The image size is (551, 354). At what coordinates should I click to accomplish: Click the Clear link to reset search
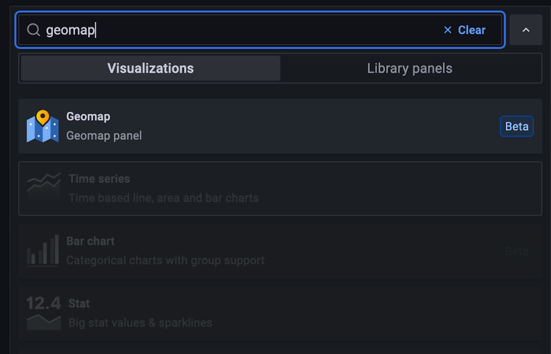tap(471, 30)
